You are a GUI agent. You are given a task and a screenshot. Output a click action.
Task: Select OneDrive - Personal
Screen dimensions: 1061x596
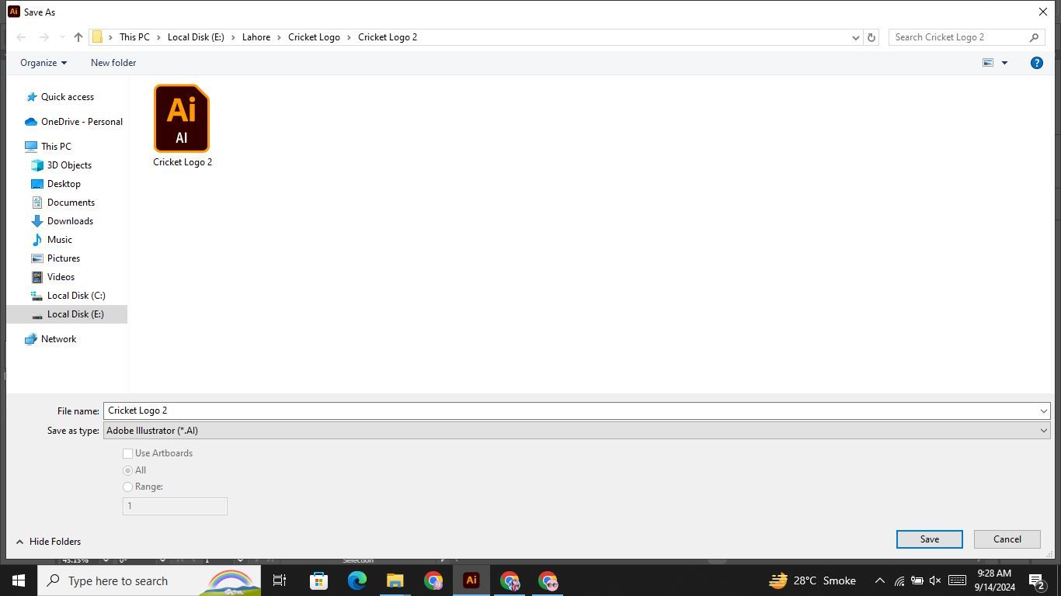tap(82, 122)
